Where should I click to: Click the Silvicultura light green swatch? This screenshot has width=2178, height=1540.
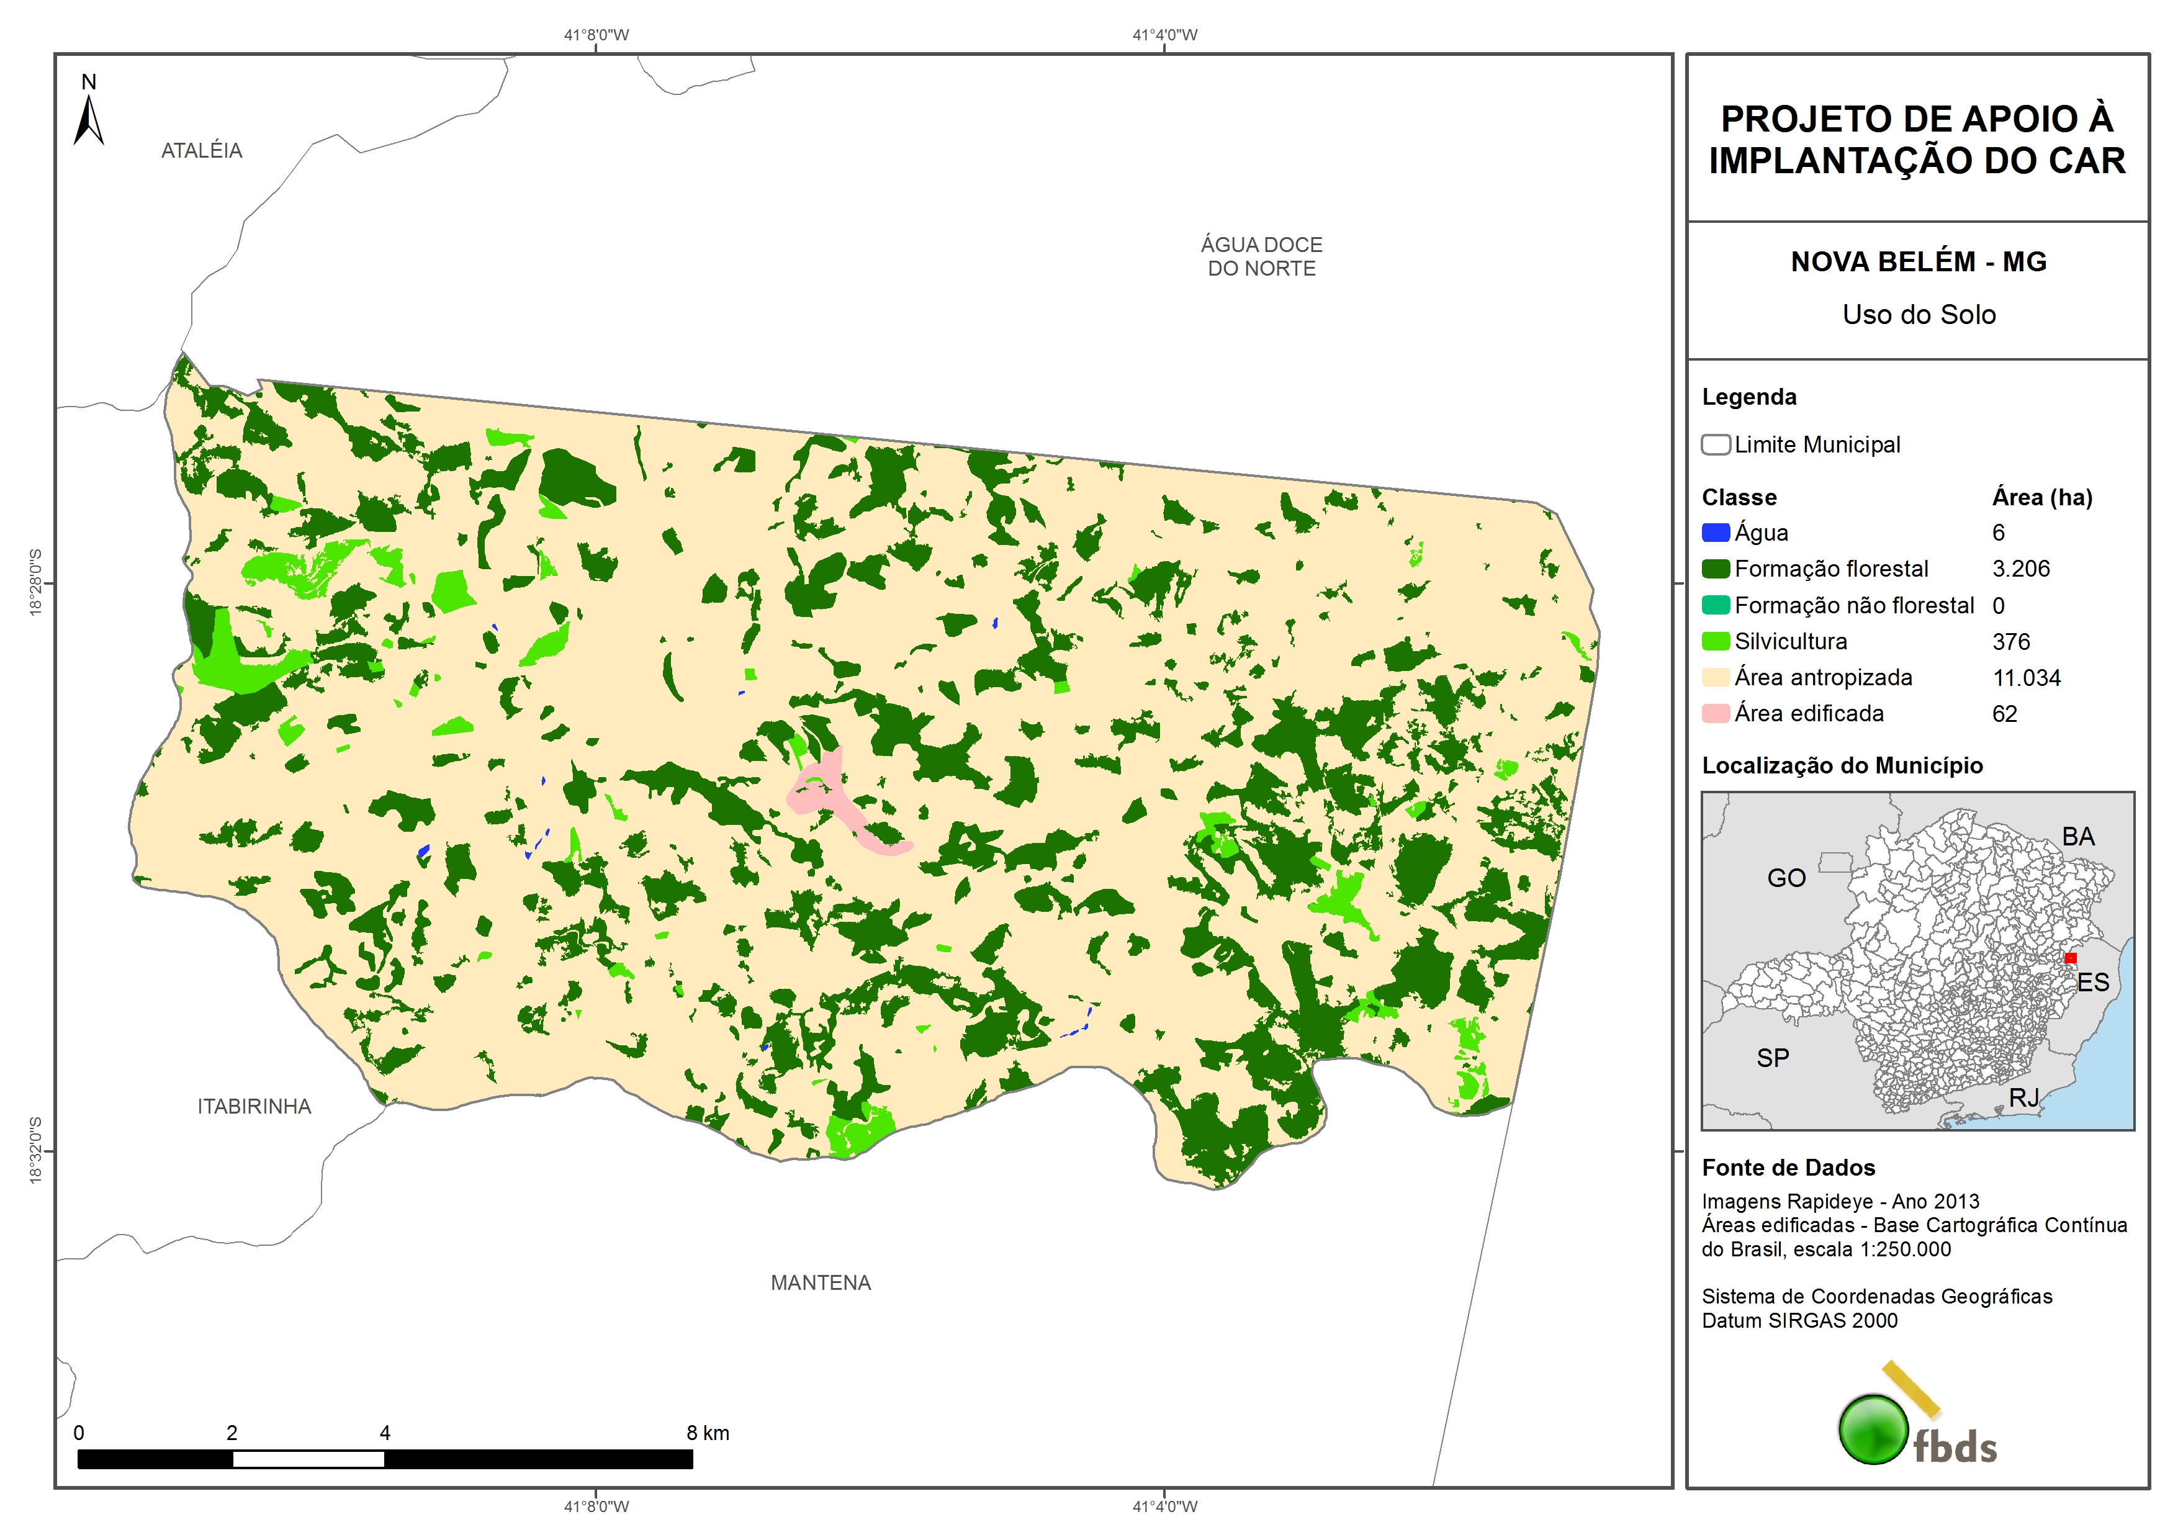pyautogui.click(x=1715, y=641)
